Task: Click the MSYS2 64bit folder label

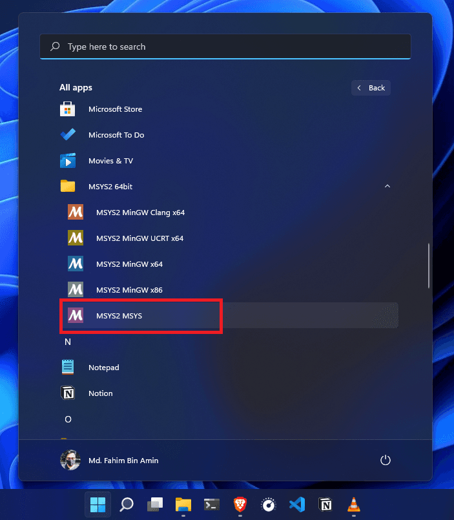Action: tap(110, 187)
